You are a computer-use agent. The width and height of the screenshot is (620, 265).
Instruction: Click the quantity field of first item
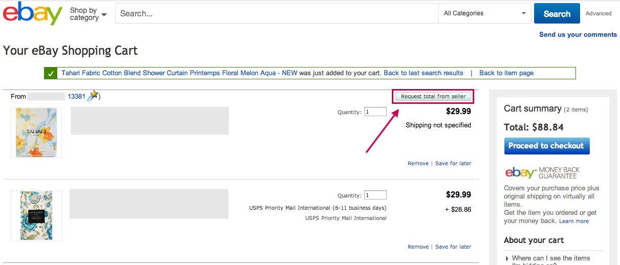coord(375,112)
